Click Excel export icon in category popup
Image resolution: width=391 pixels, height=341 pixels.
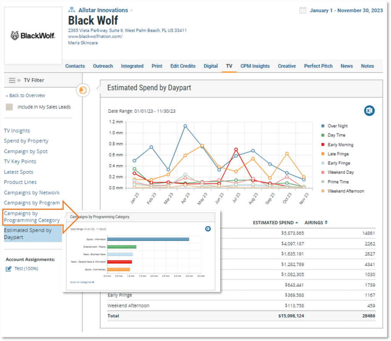click(208, 229)
